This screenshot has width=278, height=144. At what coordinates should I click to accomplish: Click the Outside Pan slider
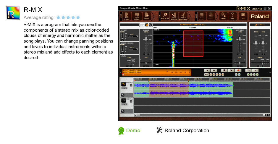point(240,63)
